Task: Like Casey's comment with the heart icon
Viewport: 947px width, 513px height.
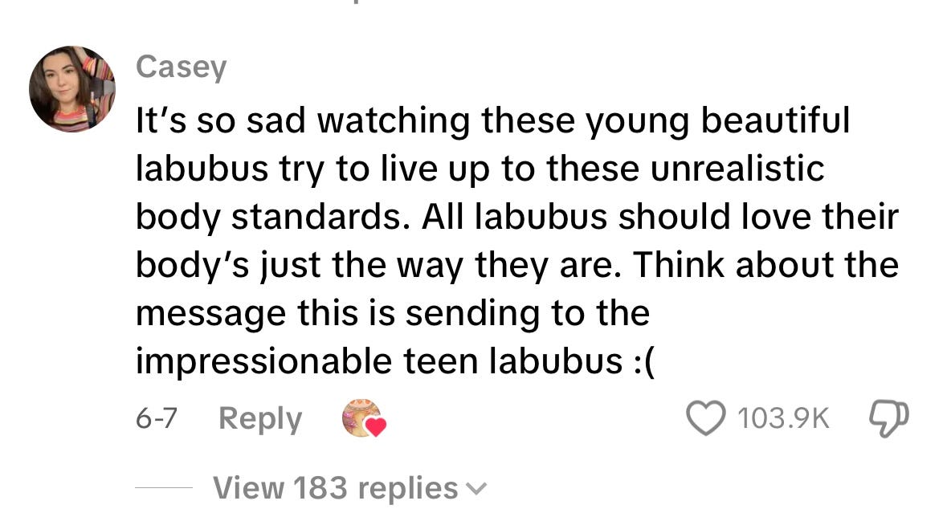Action: 706,418
